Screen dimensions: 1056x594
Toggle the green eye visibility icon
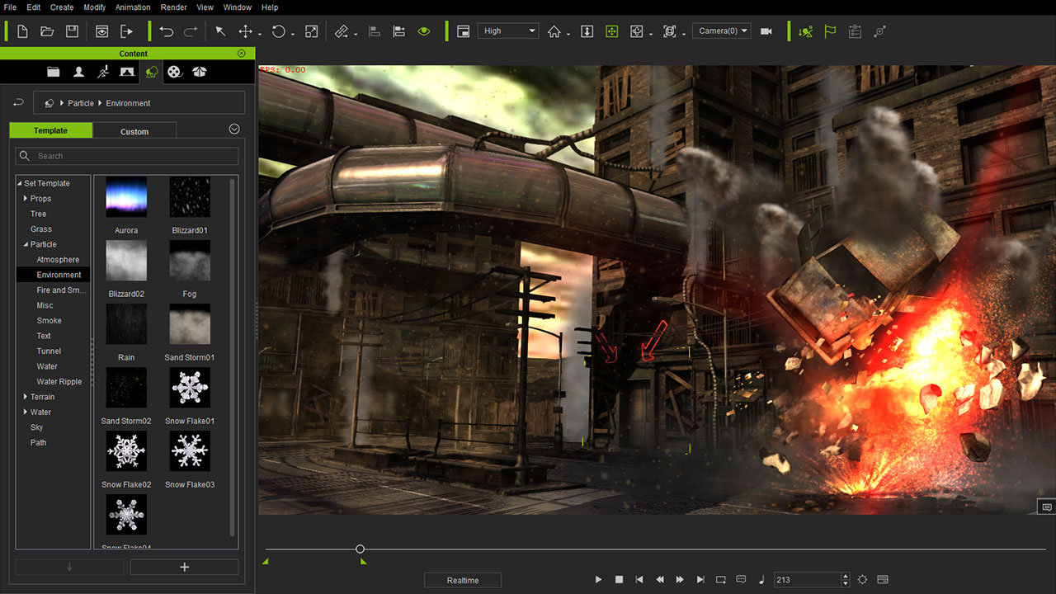click(424, 31)
